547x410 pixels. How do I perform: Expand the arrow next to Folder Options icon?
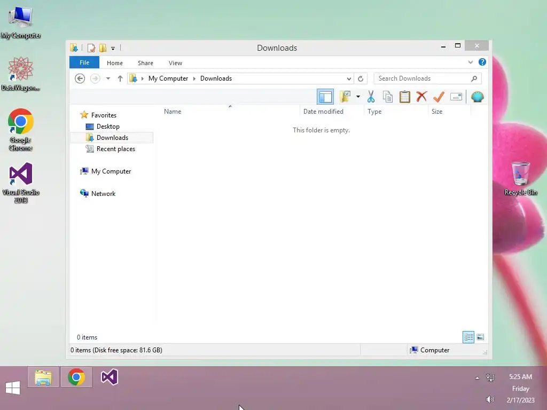coord(358,97)
